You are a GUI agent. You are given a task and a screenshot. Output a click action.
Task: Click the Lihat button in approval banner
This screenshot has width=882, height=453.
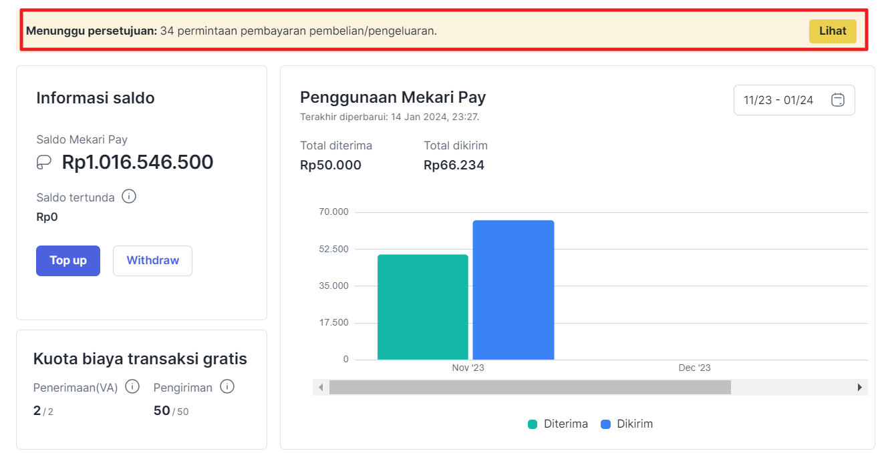(x=832, y=31)
